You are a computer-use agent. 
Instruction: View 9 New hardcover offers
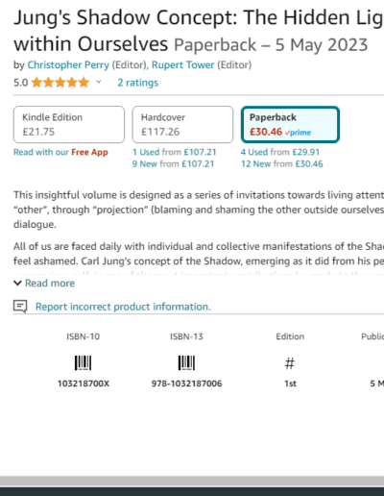(173, 163)
